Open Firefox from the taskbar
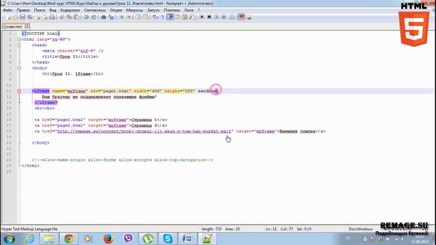The height and width of the screenshot is (245, 436). tap(108, 239)
